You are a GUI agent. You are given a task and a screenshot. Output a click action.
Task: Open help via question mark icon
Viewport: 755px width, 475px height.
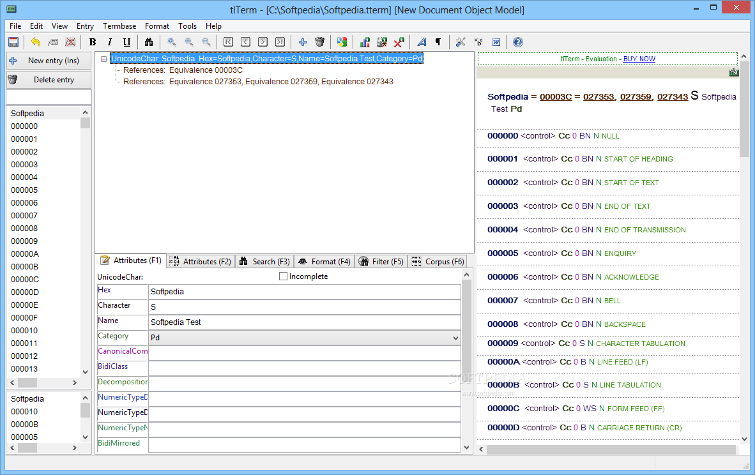pyautogui.click(x=518, y=42)
